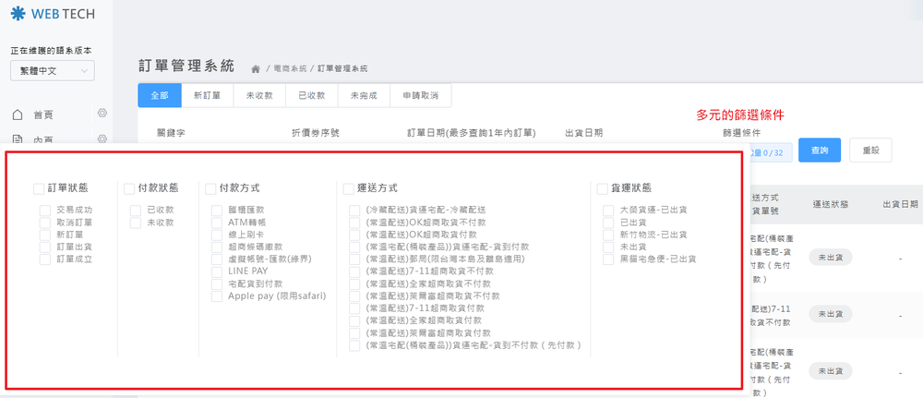Tick the 臨櫃匯款 checkbox

click(x=217, y=211)
